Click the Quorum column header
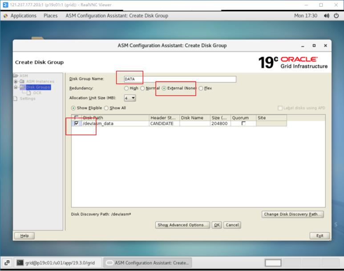The width and height of the screenshot is (344, 271). click(243, 118)
